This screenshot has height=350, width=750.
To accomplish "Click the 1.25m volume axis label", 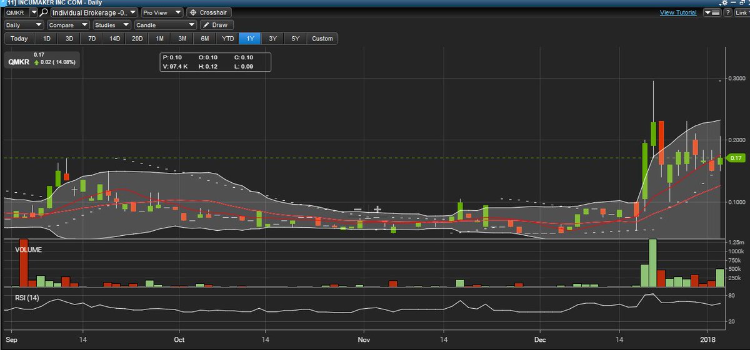I will (x=737, y=241).
